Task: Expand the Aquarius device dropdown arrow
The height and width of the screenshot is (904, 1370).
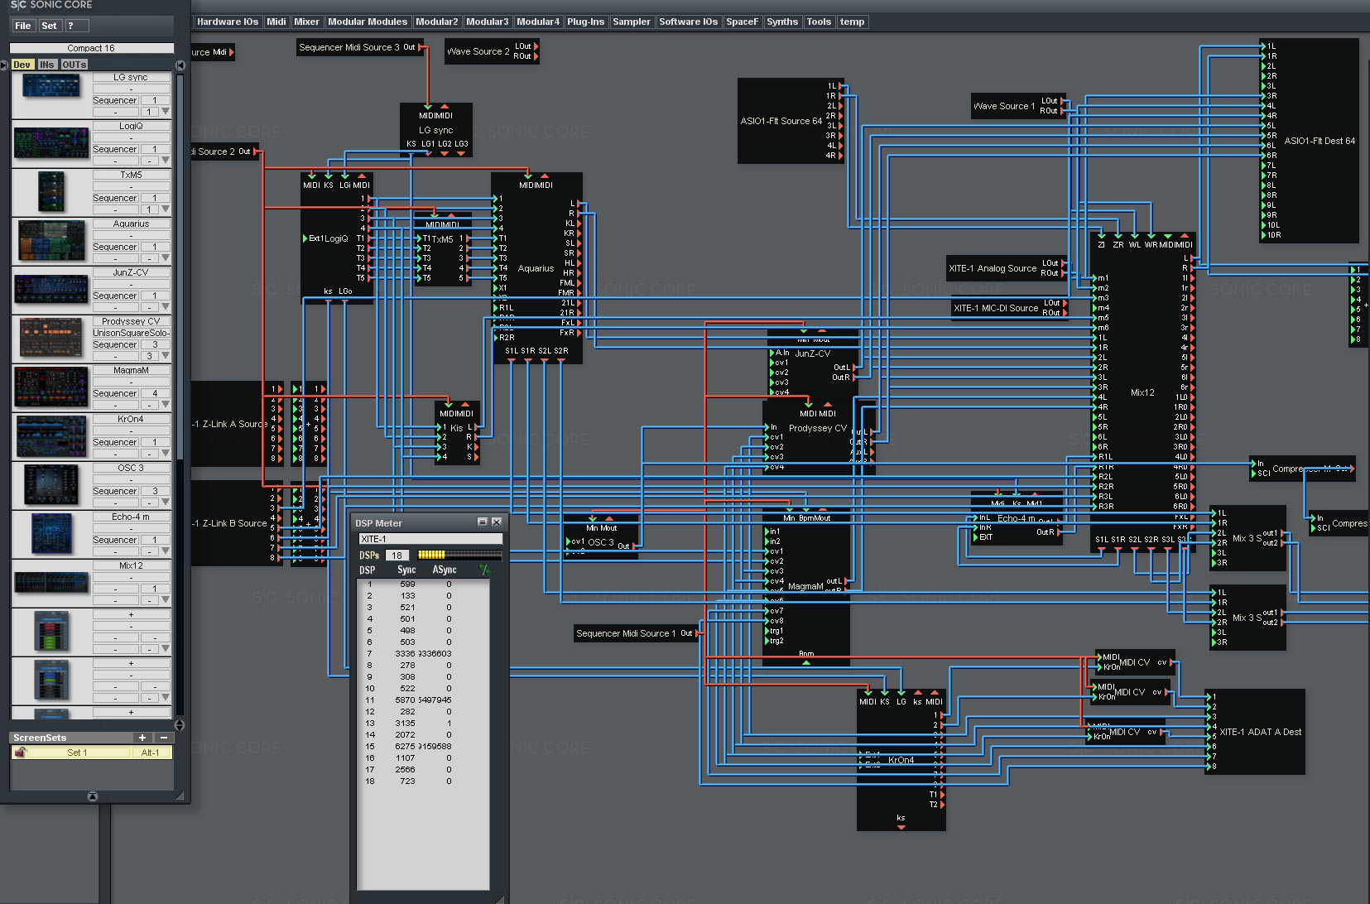Action: [x=166, y=257]
